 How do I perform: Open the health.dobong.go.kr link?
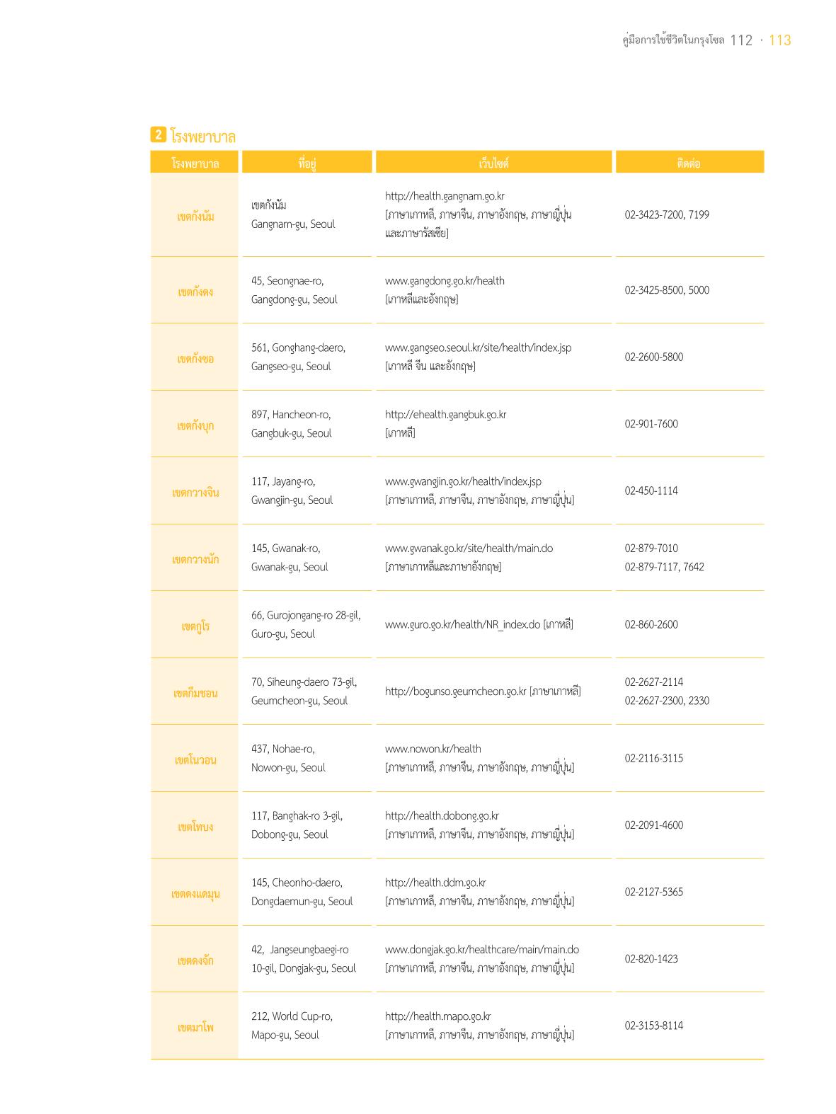tap(442, 816)
